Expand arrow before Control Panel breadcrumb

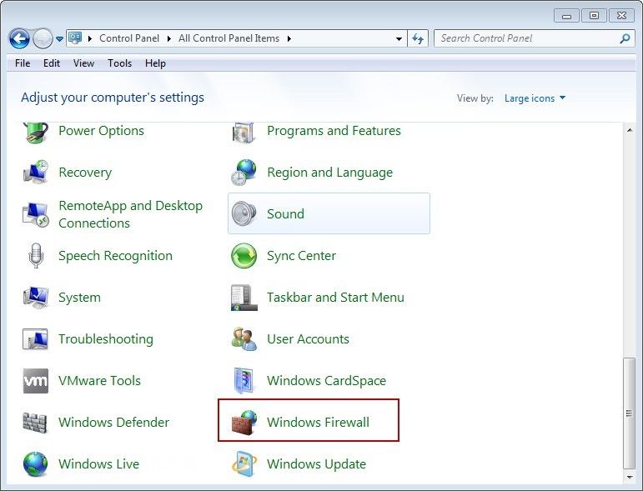click(90, 38)
